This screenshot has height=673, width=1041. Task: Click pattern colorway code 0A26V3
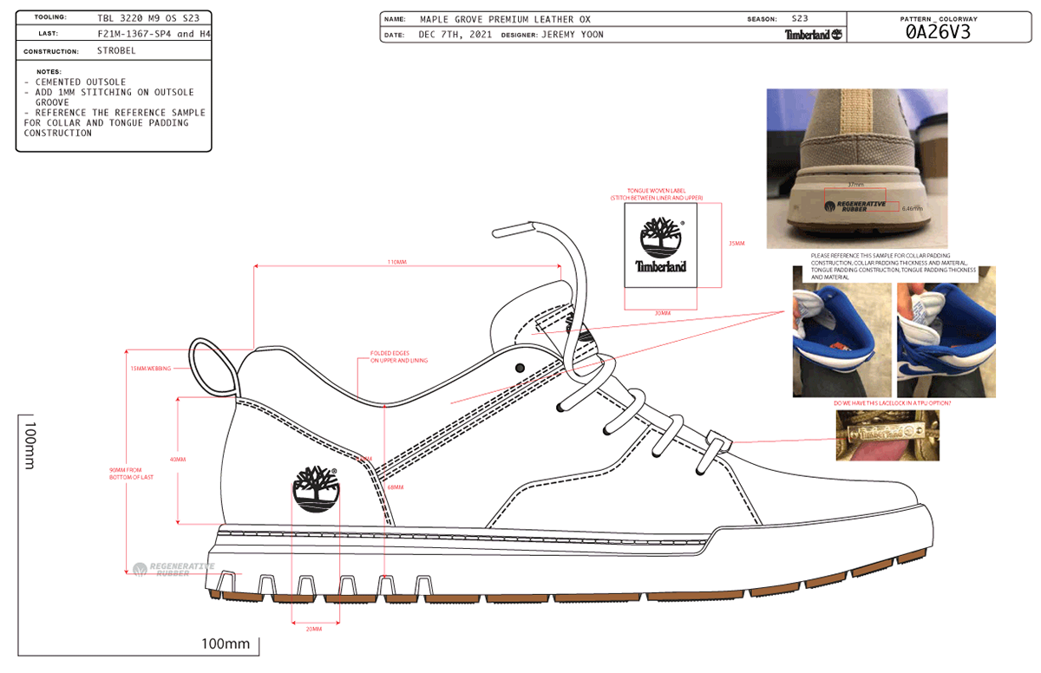[937, 32]
